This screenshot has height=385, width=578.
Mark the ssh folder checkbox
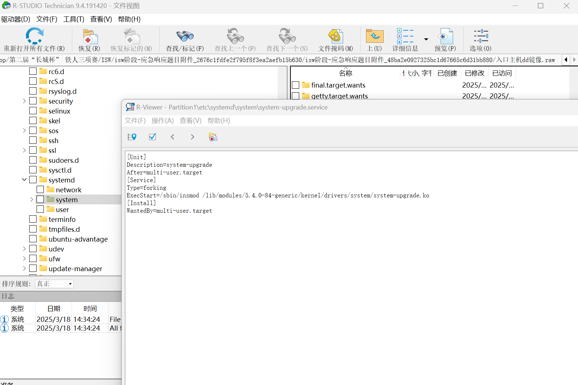33,140
